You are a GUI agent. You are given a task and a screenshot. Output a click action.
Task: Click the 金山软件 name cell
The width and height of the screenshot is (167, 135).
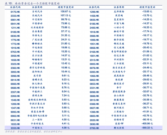click(x=119, y=96)
